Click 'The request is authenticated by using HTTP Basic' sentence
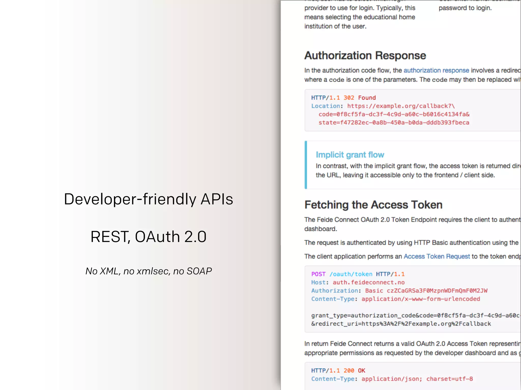Screen dimensions: 521x390 [411, 243]
